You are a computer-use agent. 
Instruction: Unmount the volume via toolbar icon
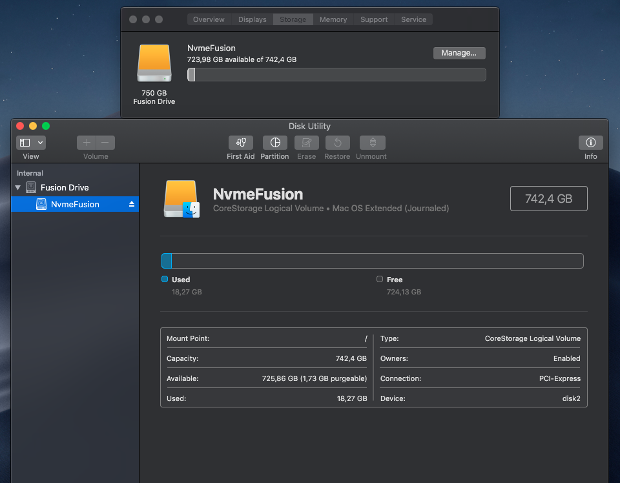tap(372, 143)
